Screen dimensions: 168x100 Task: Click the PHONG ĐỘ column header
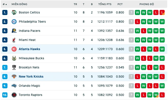pyautogui.click(x=146, y=4)
